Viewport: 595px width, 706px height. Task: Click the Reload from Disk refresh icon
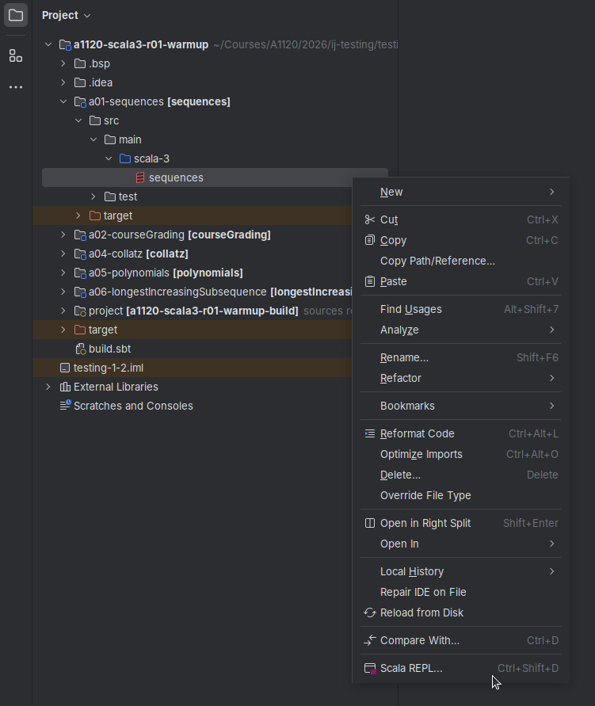point(369,613)
